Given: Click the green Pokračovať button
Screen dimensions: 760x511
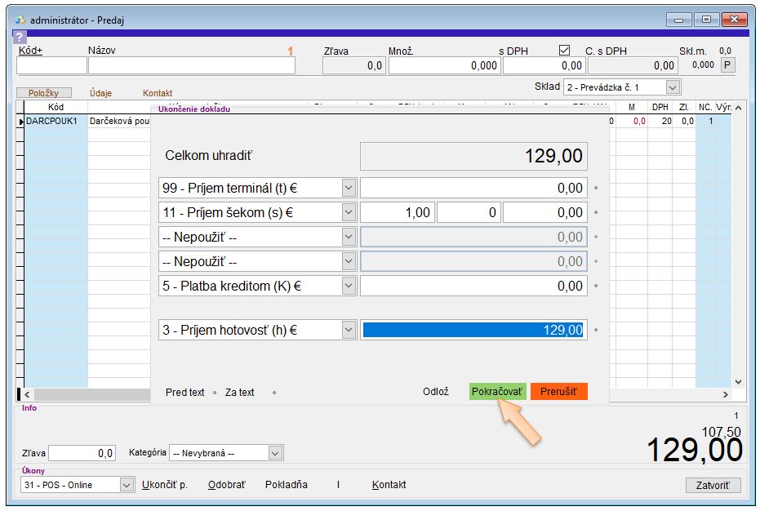Looking at the screenshot, I should pyautogui.click(x=498, y=392).
